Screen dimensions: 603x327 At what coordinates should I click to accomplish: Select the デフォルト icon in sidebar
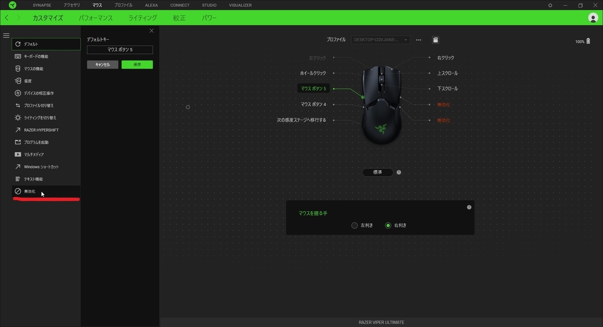[x=18, y=44]
